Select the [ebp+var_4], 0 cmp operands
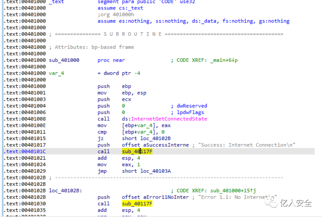The width and height of the screenshot is (322, 217). pyautogui.click(x=143, y=132)
